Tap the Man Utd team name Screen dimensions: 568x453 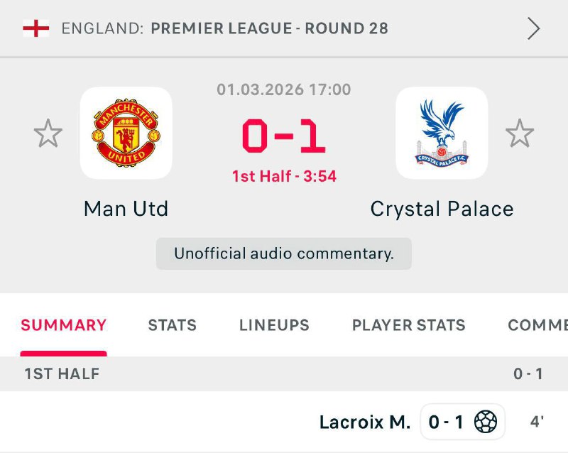pos(126,209)
